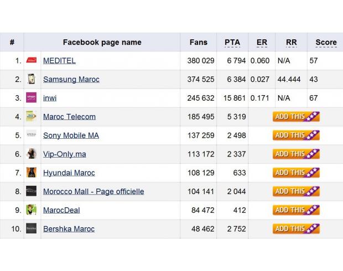Click the MarocDeal cartoon avatar icon
The height and width of the screenshot is (271, 343).
point(32,210)
